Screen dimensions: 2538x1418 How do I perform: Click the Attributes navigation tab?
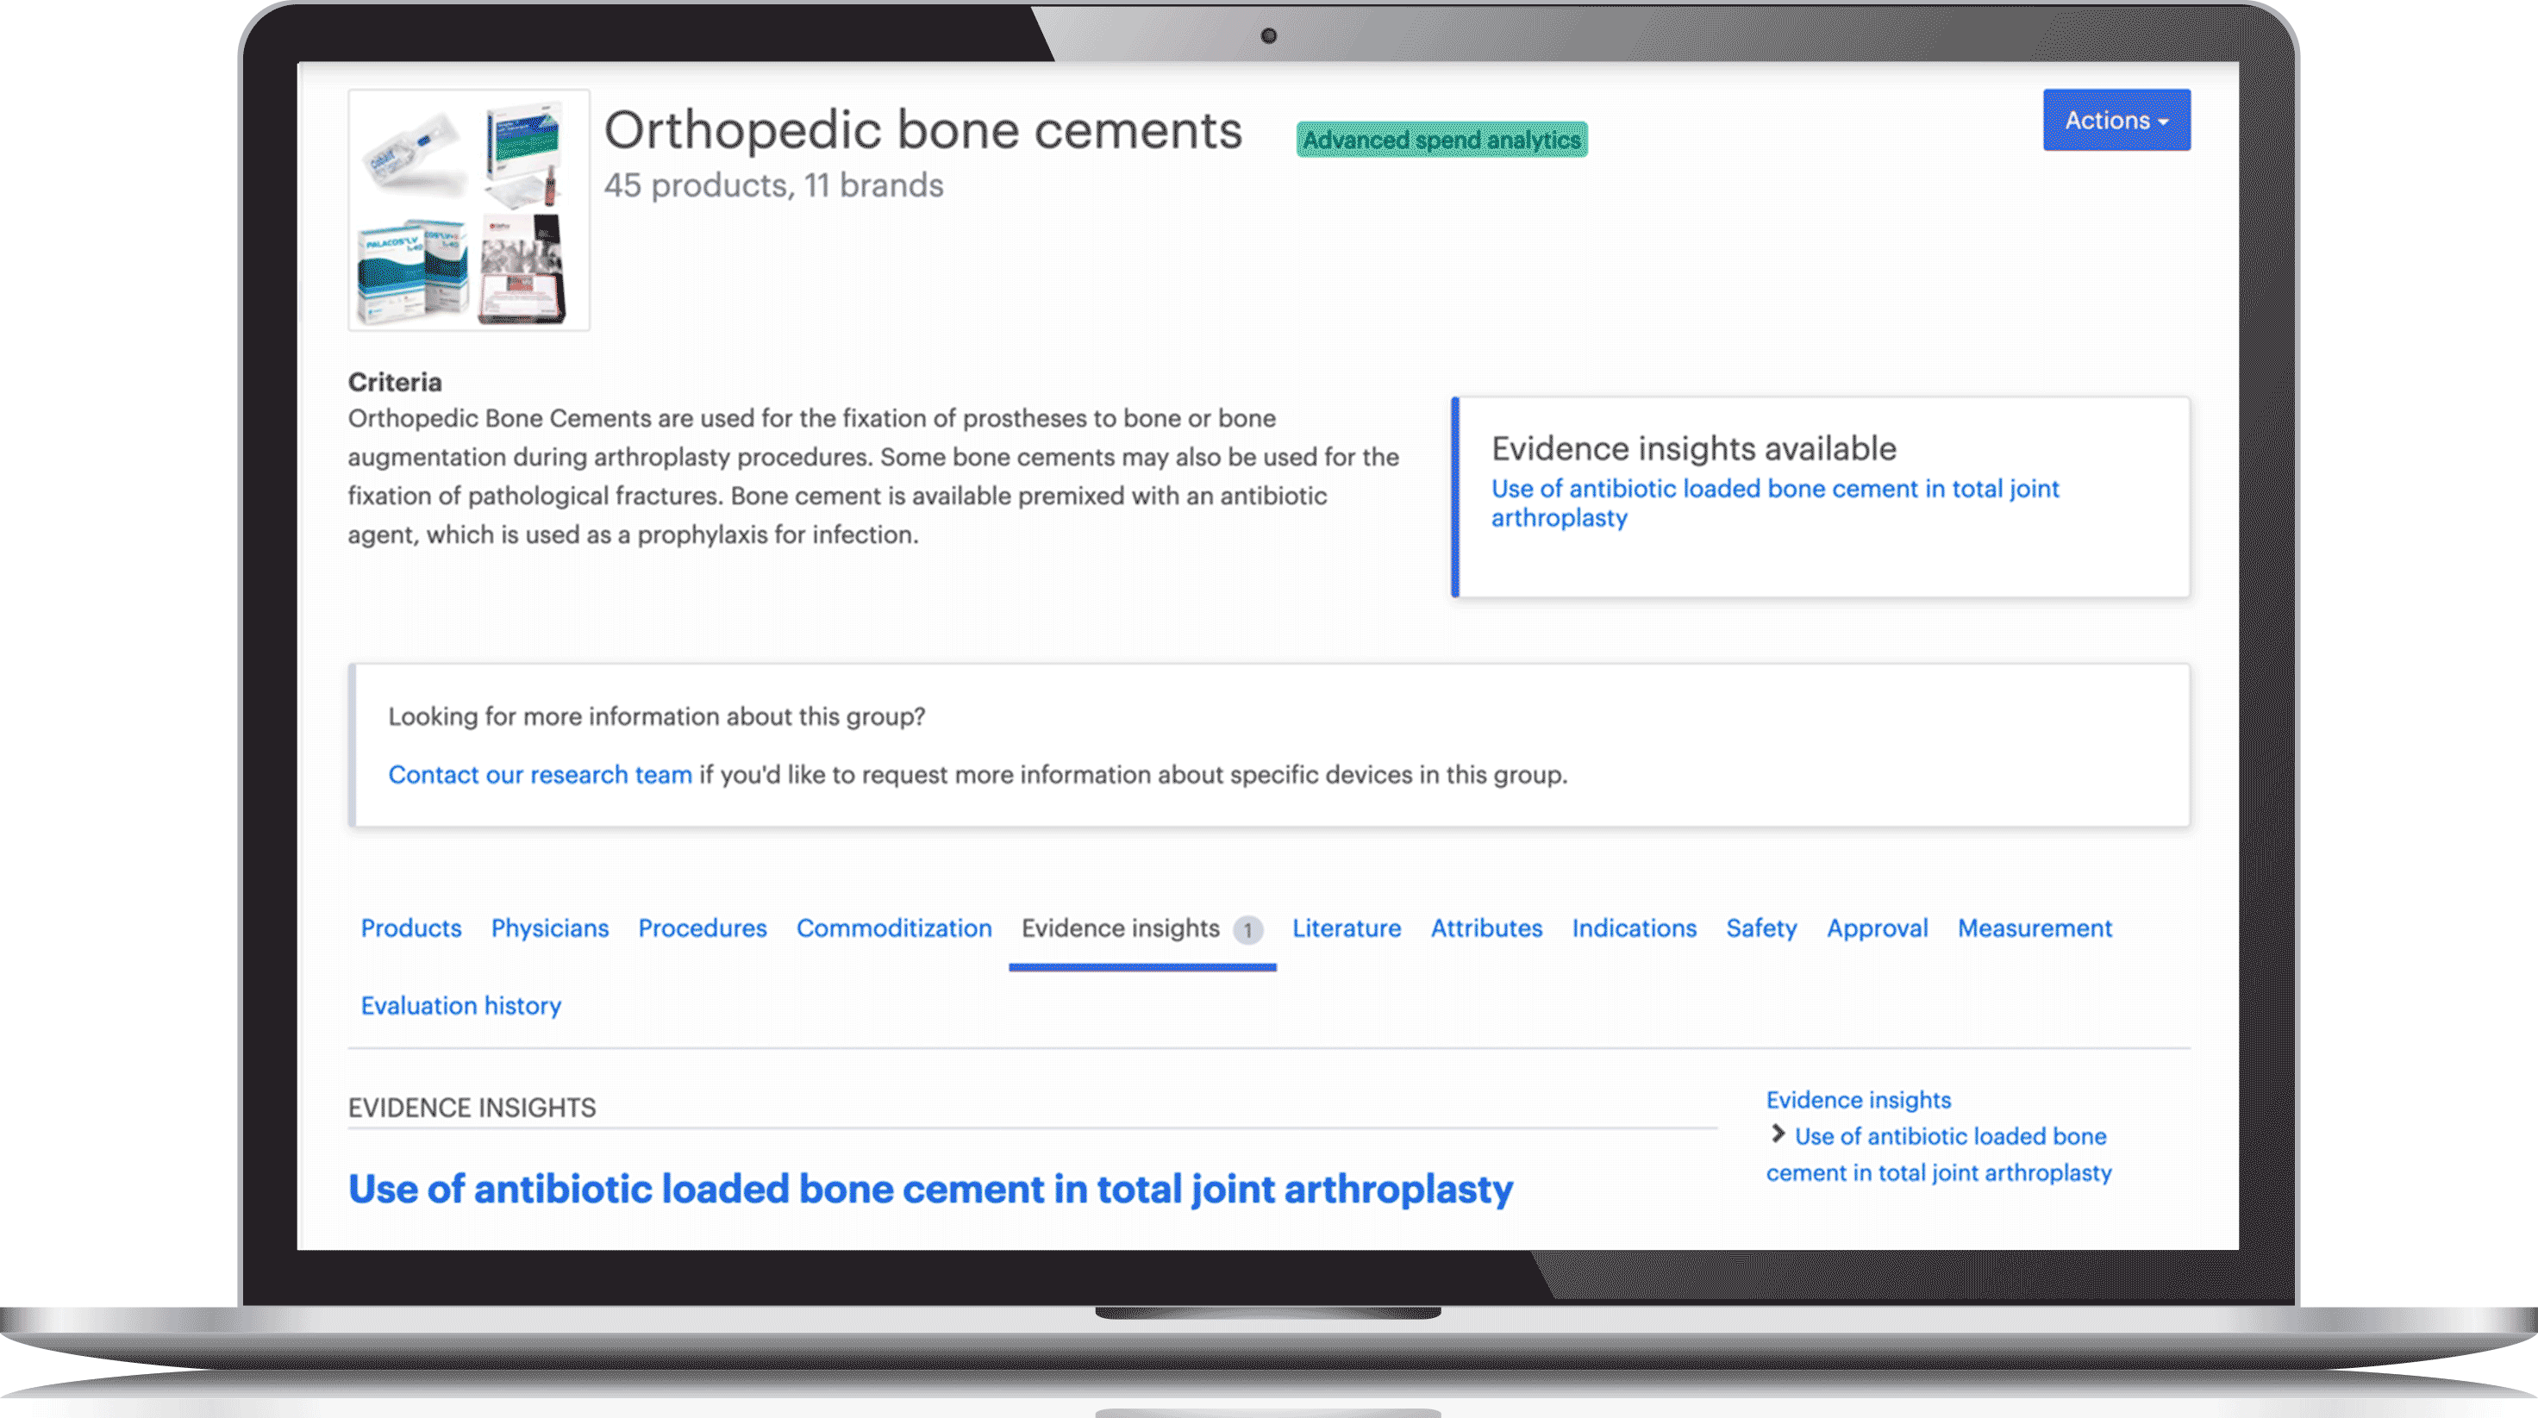[1485, 927]
